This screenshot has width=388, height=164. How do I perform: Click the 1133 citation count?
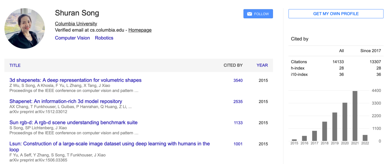[x=238, y=123]
